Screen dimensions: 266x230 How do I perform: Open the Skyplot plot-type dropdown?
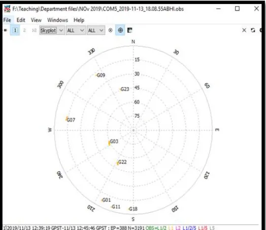52,30
